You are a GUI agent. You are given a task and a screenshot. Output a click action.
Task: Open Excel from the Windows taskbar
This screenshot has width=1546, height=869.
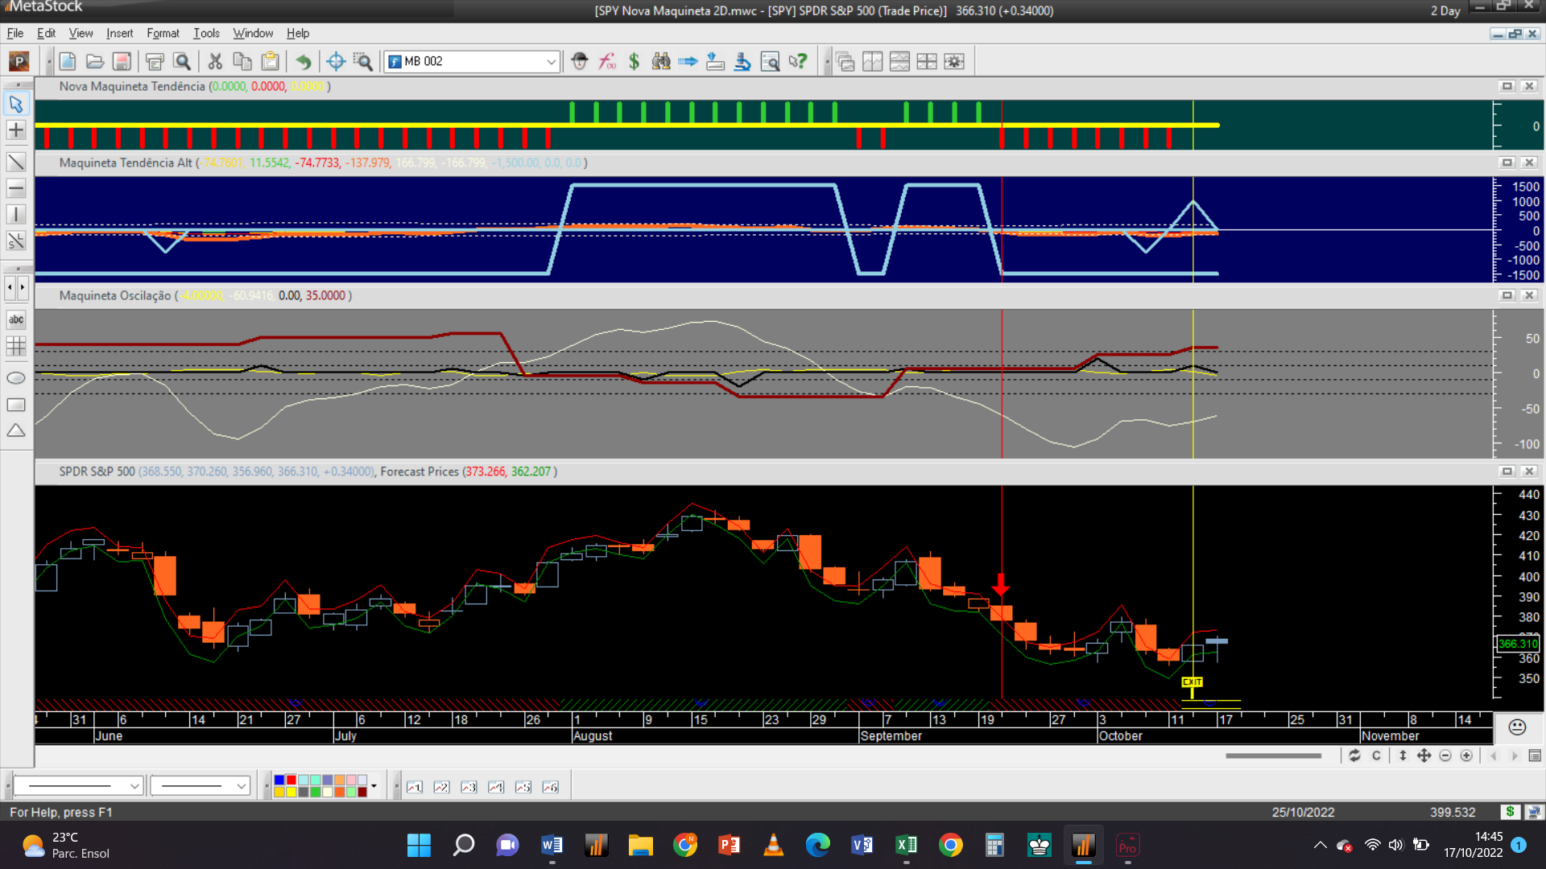click(x=906, y=845)
